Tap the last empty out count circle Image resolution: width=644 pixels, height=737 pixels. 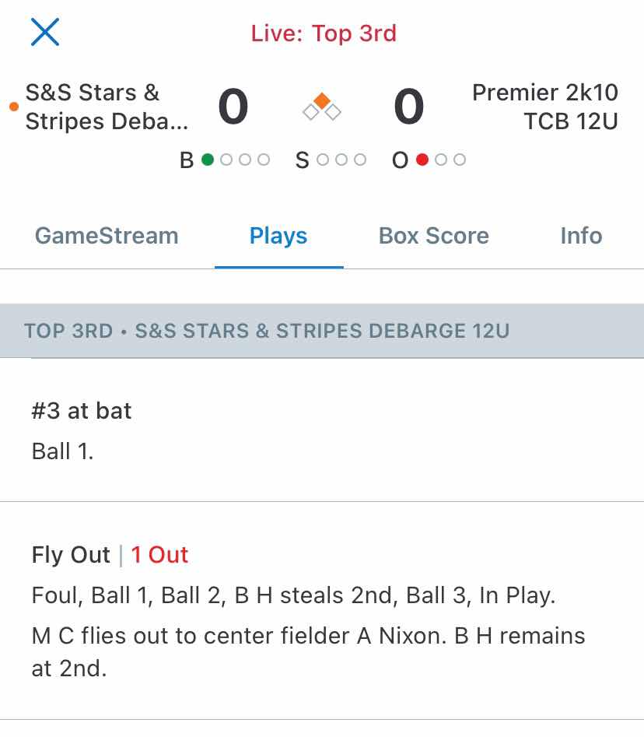(x=460, y=160)
